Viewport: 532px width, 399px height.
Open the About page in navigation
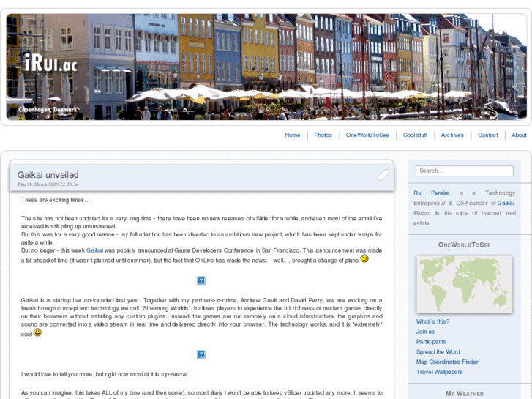pyautogui.click(x=519, y=135)
